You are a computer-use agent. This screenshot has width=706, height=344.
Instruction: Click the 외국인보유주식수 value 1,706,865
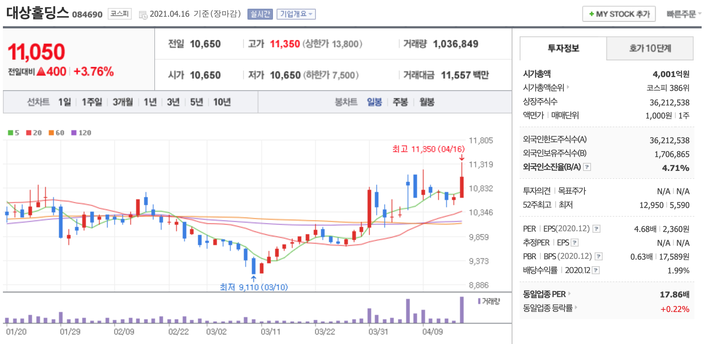tap(672, 154)
